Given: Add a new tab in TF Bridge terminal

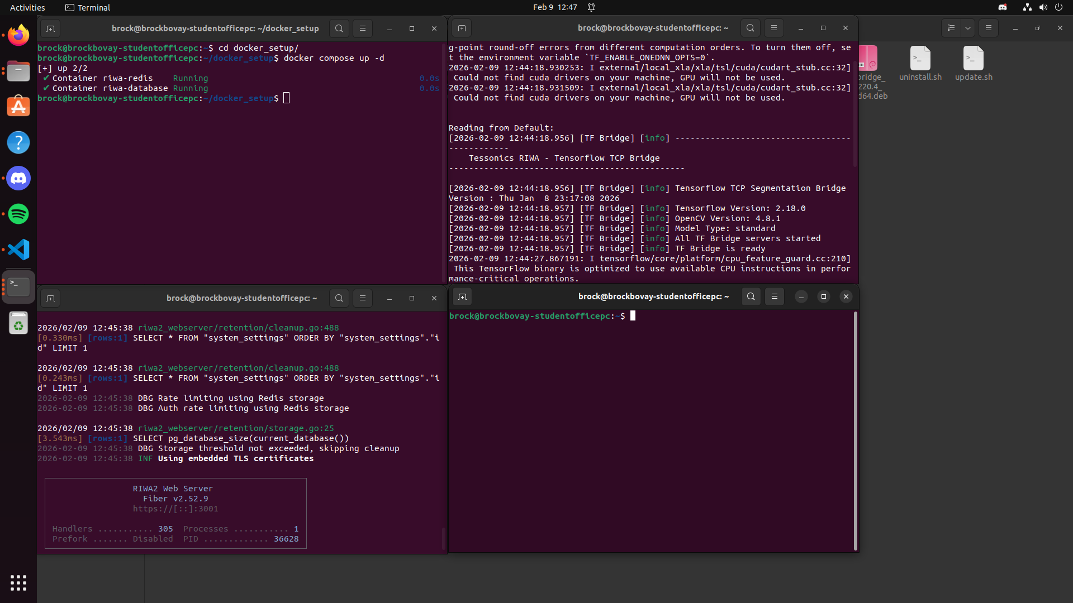Looking at the screenshot, I should click(x=462, y=28).
